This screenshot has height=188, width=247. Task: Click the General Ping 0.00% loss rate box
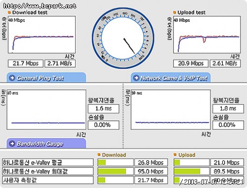[x=104, y=125]
